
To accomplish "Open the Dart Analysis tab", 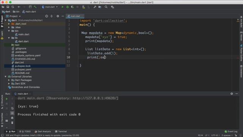I will pos(43,132).
